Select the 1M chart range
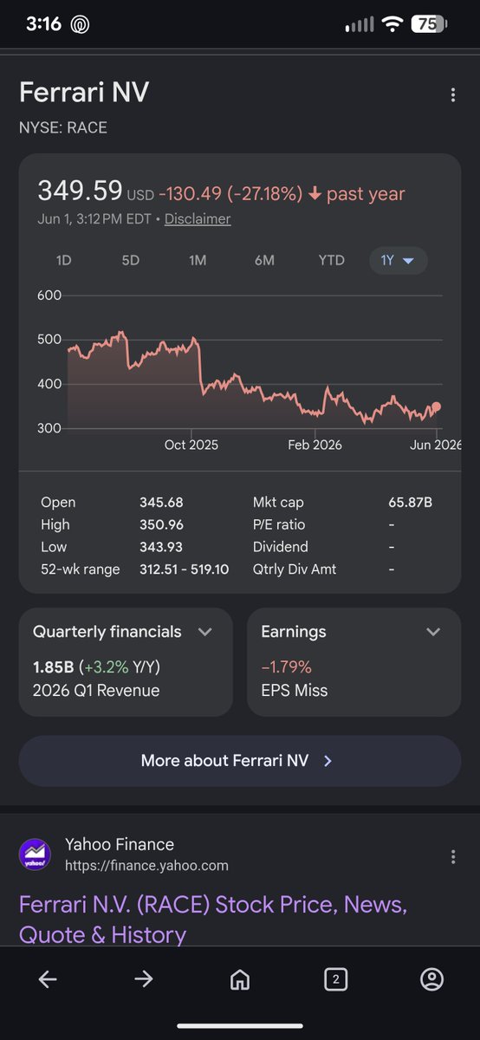 click(x=198, y=260)
